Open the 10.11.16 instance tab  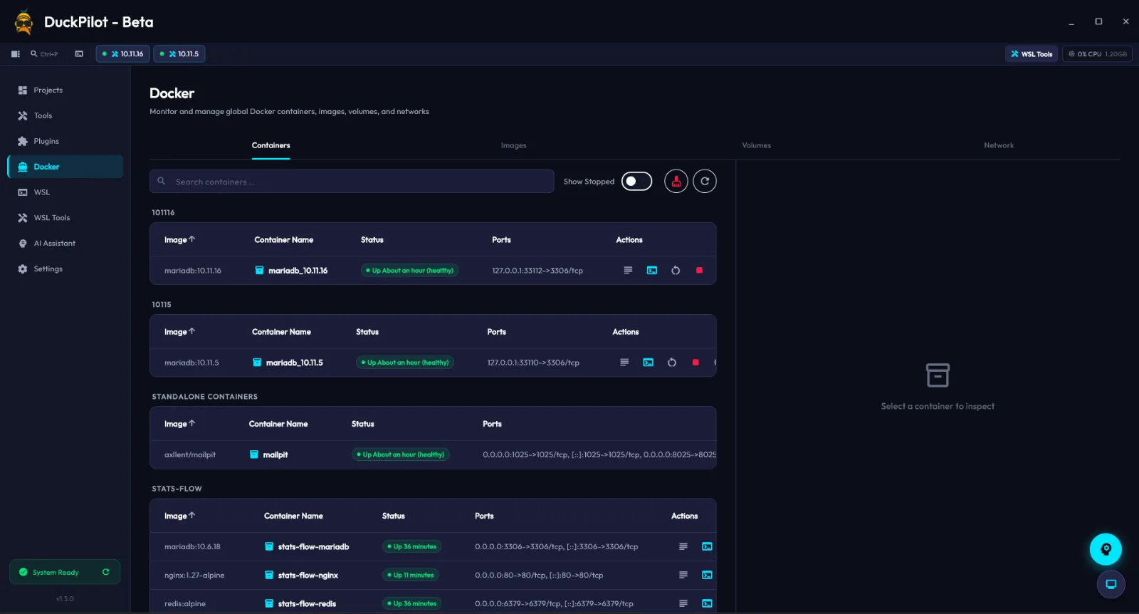123,54
